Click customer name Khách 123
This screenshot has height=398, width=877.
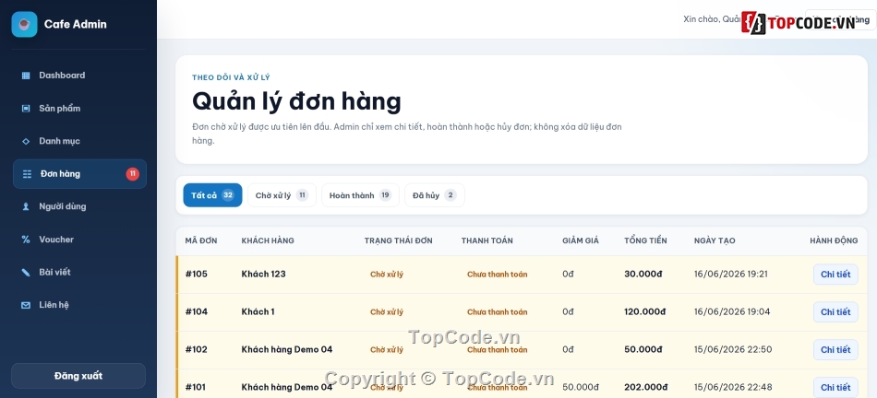(x=263, y=274)
